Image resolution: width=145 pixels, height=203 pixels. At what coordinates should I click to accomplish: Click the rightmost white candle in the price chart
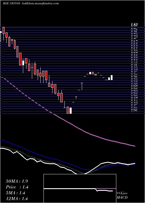pos(112,77)
